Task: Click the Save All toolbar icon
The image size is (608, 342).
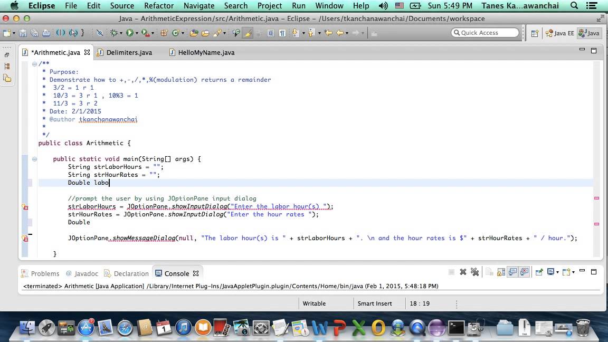Action: click(34, 33)
